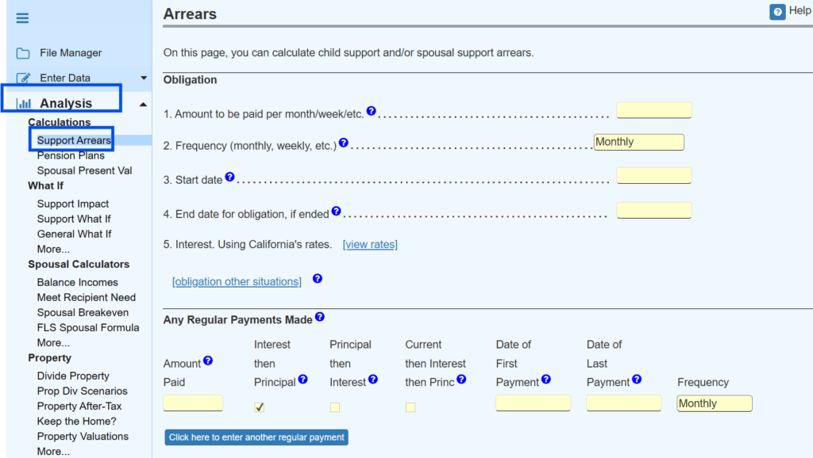Click here to enter another regular payment
Image resolution: width=813 pixels, height=458 pixels.
(256, 437)
